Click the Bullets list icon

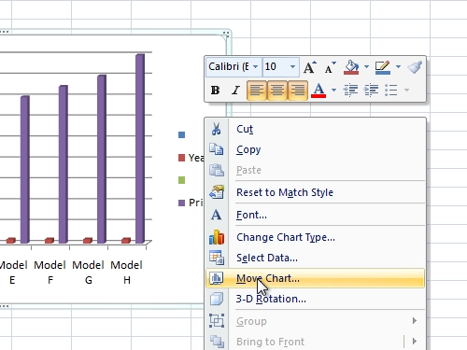[x=391, y=91]
